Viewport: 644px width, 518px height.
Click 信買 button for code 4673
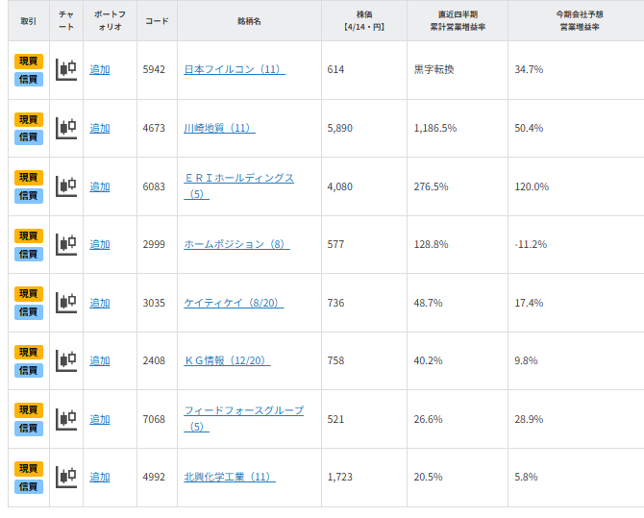[x=29, y=137]
